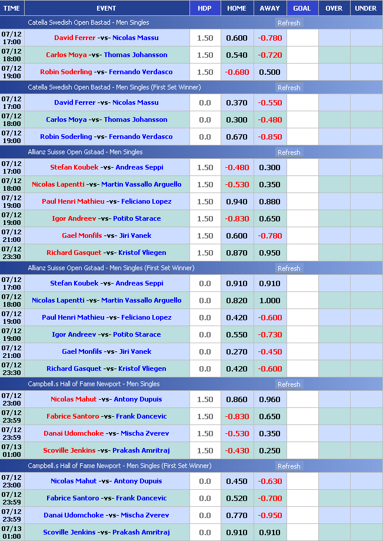
Task: Select home odds 0.540 for Carlos Moya
Action: (x=237, y=55)
